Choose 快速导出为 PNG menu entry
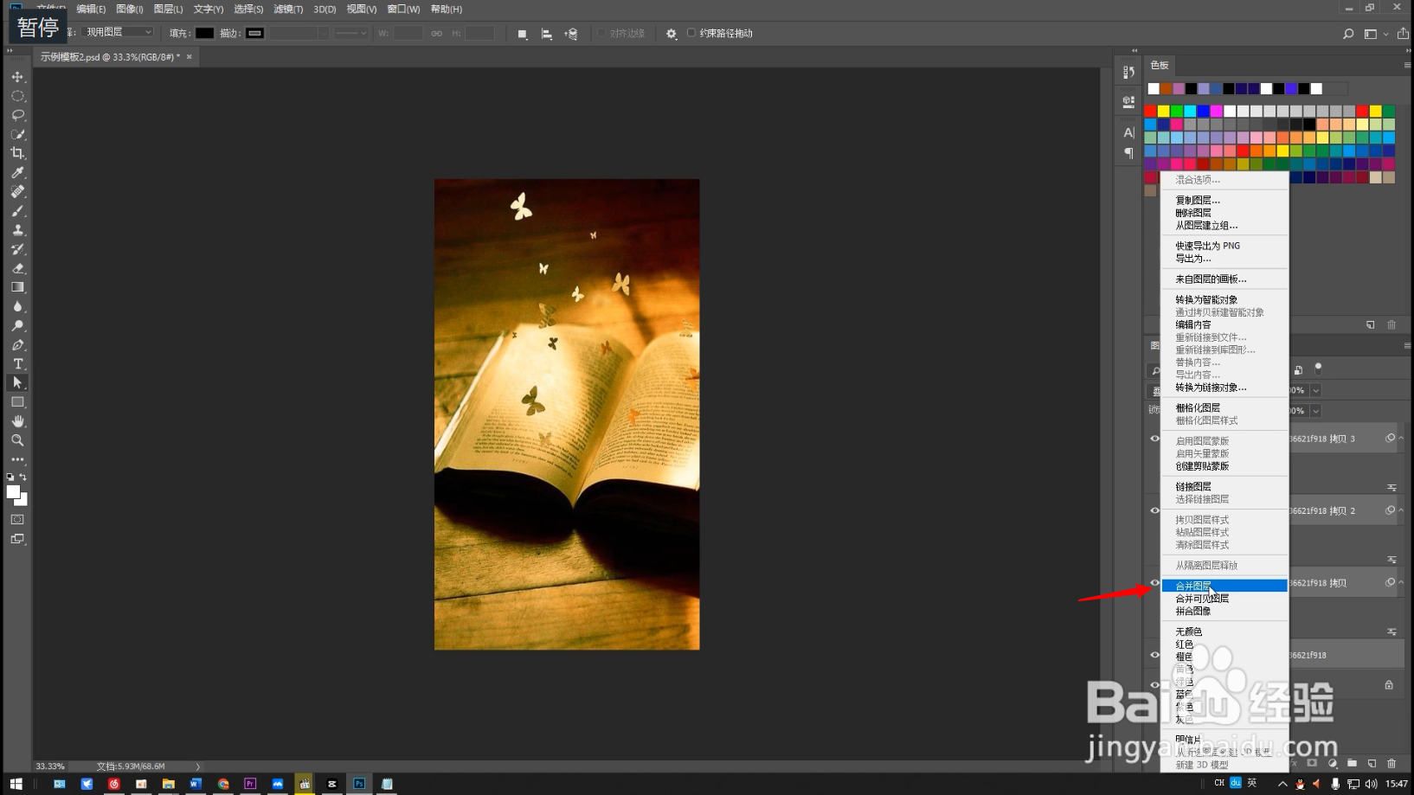Screen dimensions: 1414x795 tap(1224, 246)
